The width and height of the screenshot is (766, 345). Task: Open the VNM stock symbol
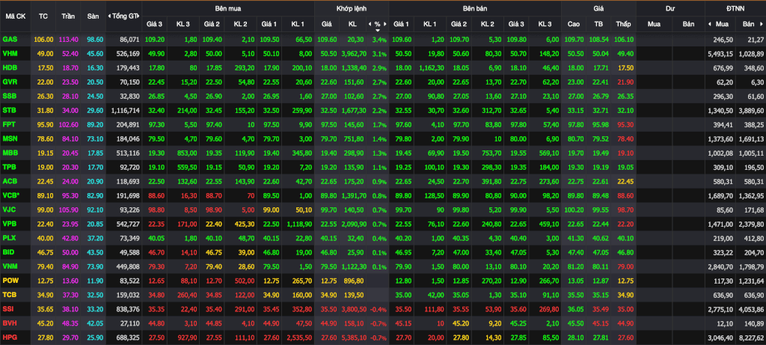[x=9, y=266]
